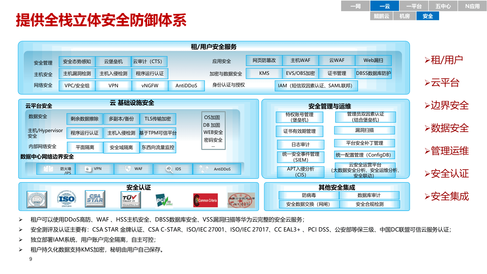Click the APT入侵分析 (CIS) box
Image resolution: width=487 pixels, height=274 pixels.
(x=301, y=172)
